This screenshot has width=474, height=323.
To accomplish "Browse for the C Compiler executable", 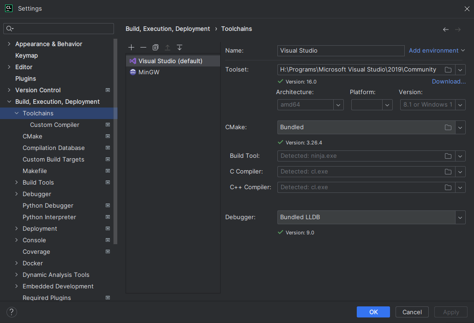I will (x=447, y=171).
